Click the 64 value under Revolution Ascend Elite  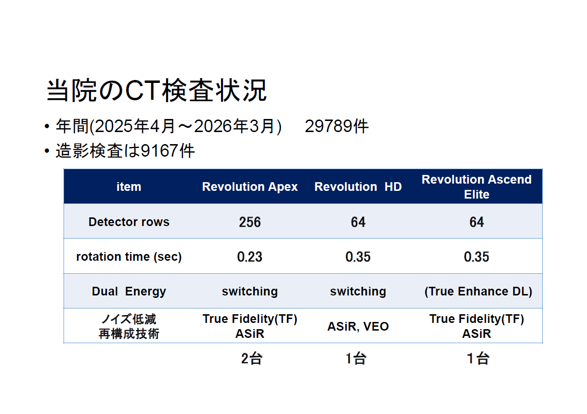click(x=477, y=222)
